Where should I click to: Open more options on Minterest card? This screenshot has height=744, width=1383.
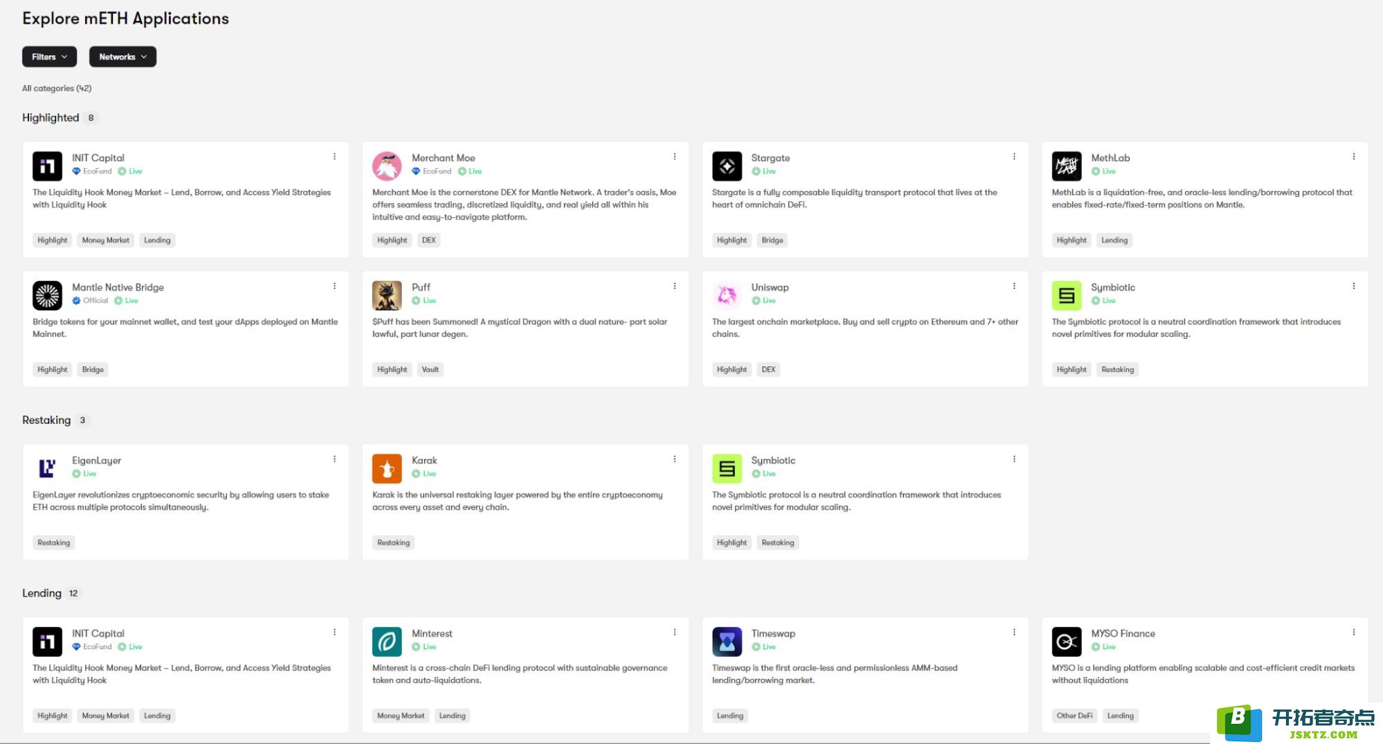coord(675,632)
